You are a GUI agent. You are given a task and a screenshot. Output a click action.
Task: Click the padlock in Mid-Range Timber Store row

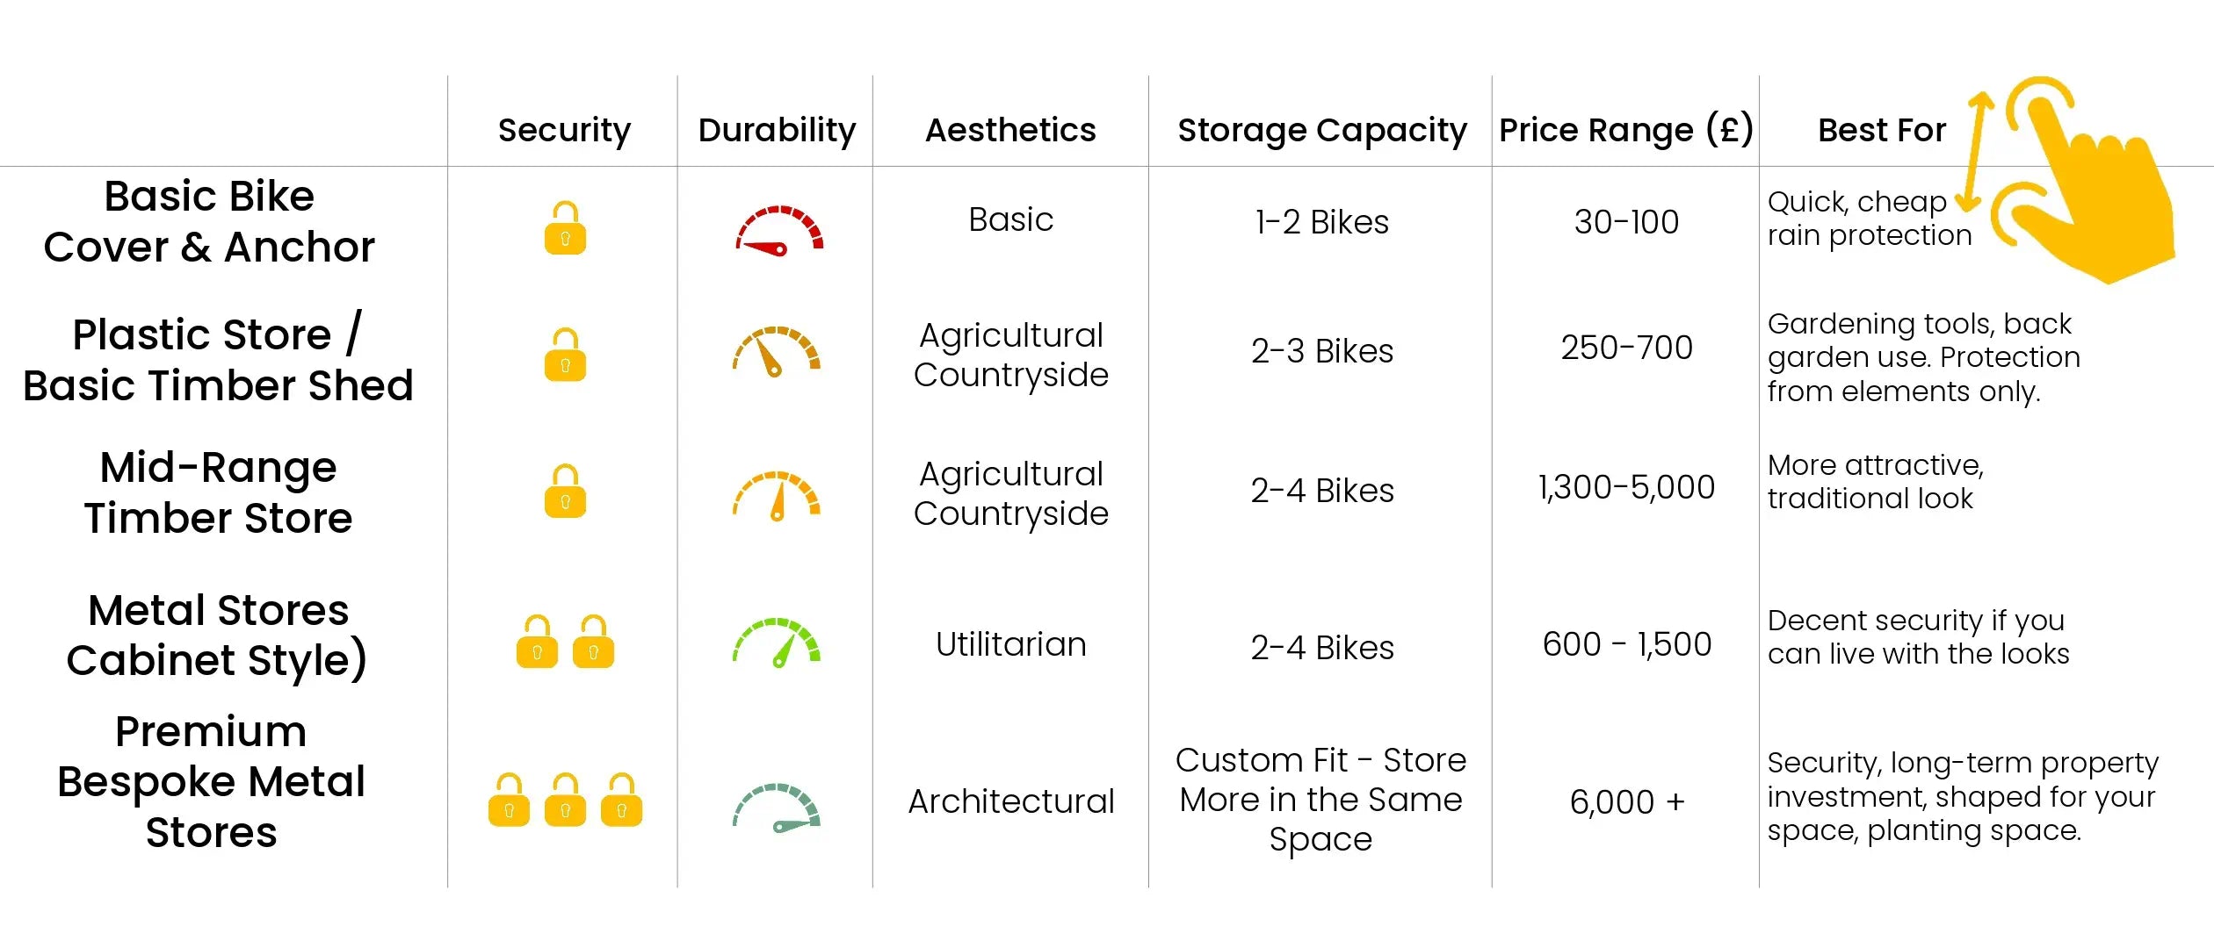565,491
